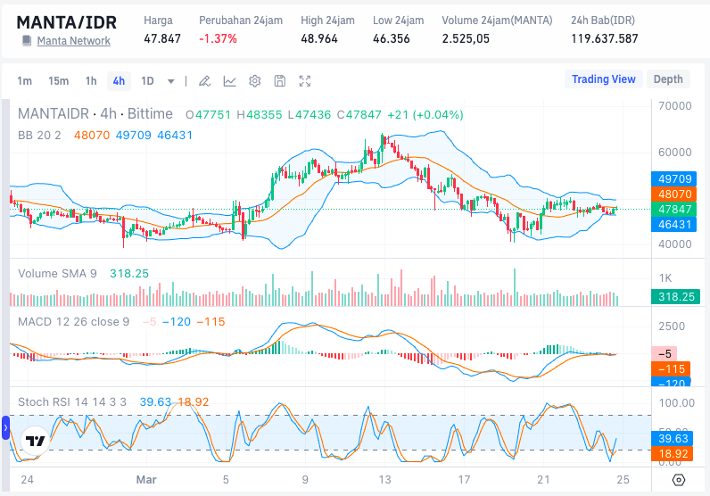Click the blue 39.63 Stoch RSI tag

pos(672,439)
